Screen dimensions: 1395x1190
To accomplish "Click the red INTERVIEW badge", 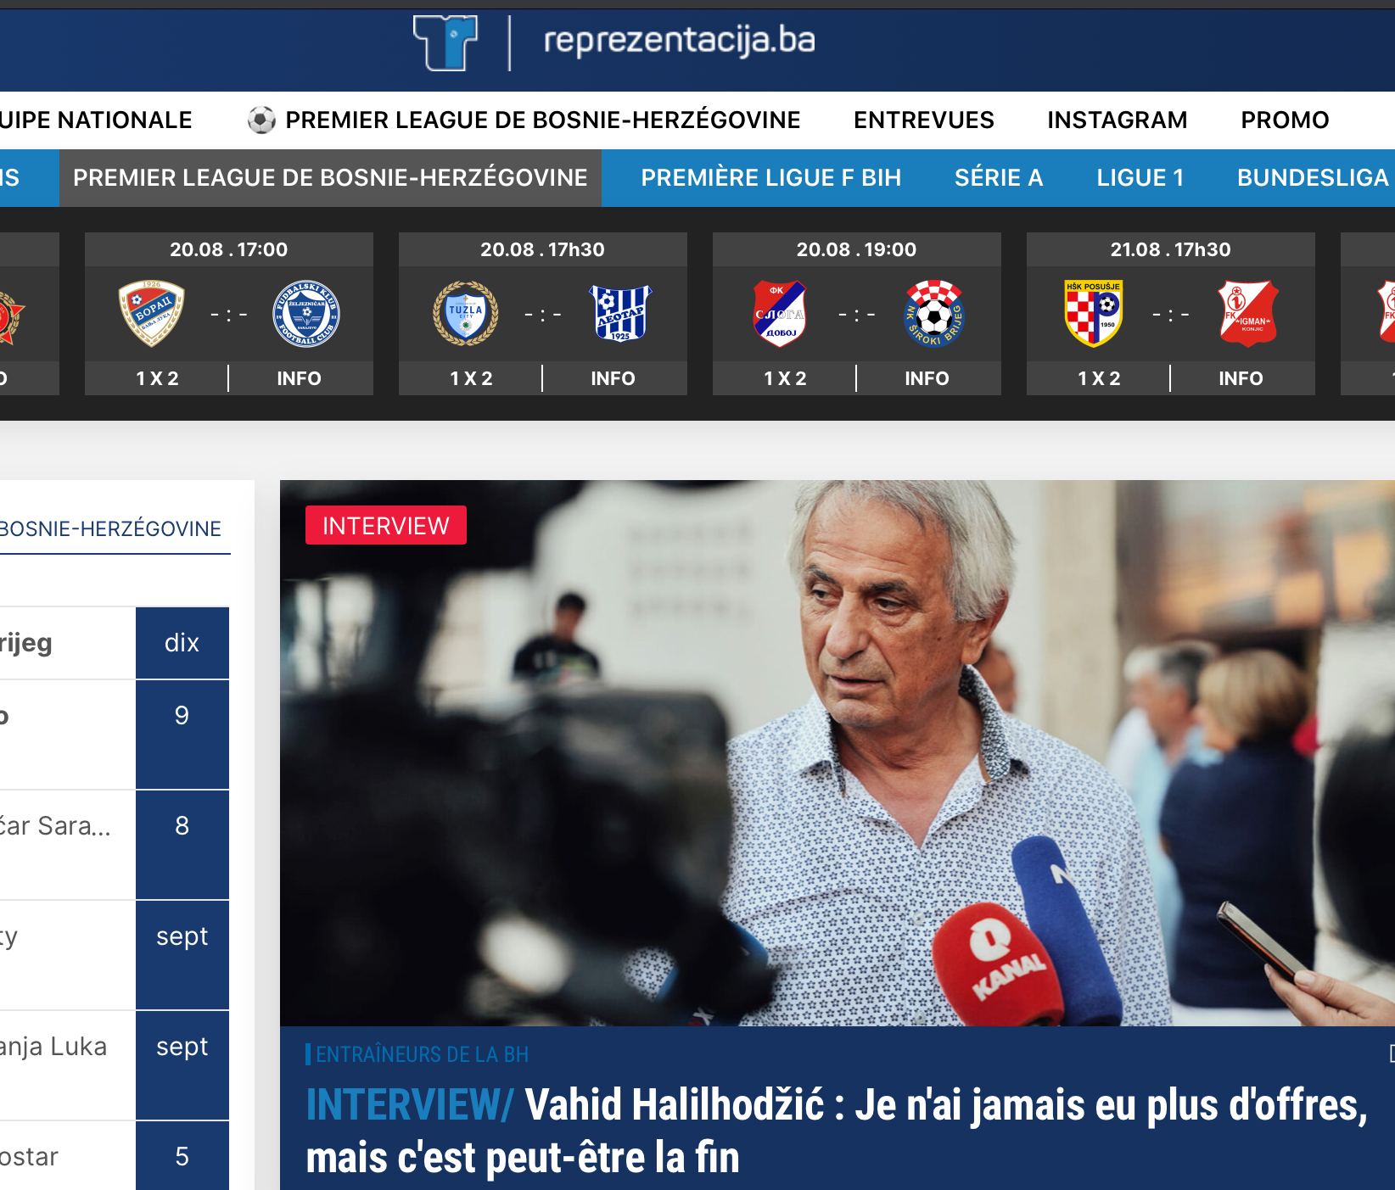I will point(385,526).
